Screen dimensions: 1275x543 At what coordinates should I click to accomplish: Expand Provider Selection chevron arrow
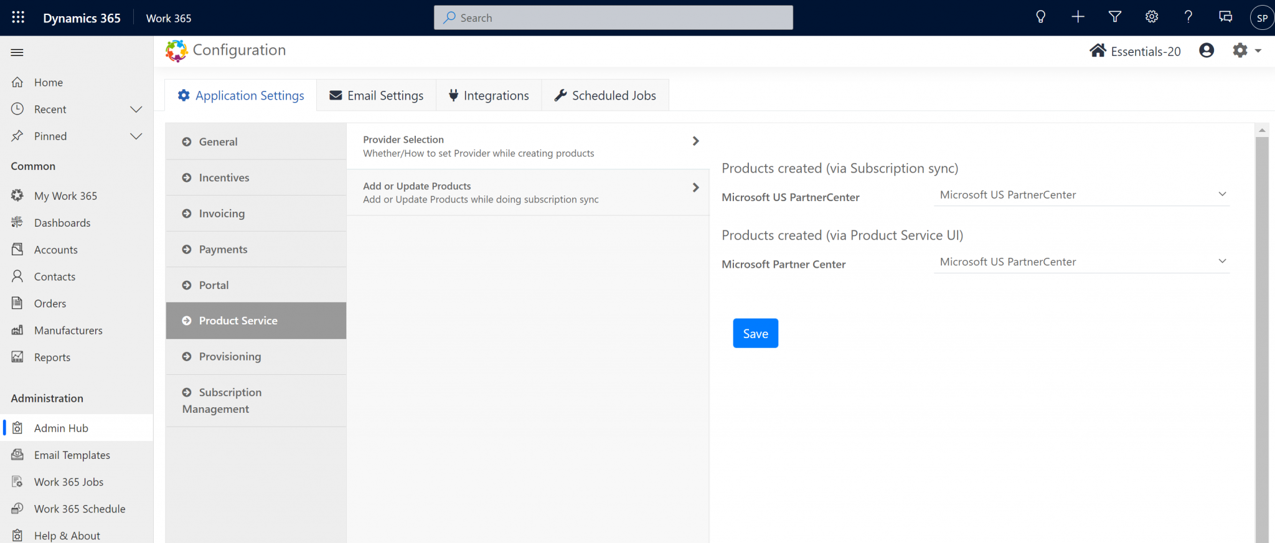695,141
